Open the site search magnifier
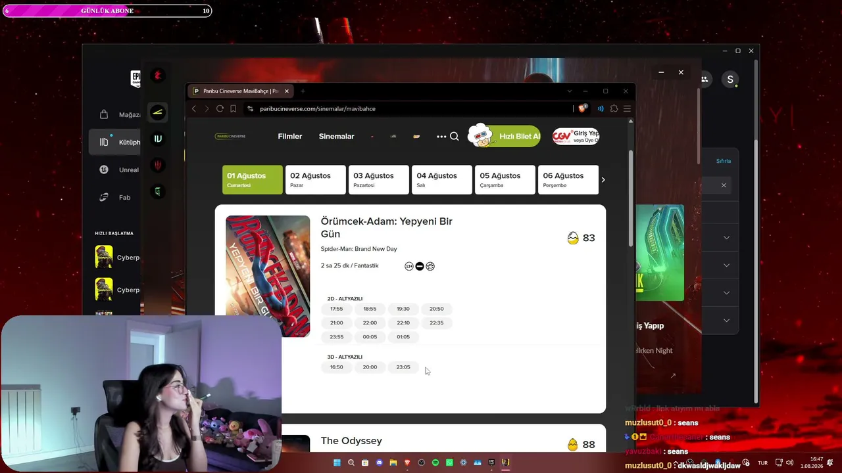The height and width of the screenshot is (473, 842). coord(454,137)
